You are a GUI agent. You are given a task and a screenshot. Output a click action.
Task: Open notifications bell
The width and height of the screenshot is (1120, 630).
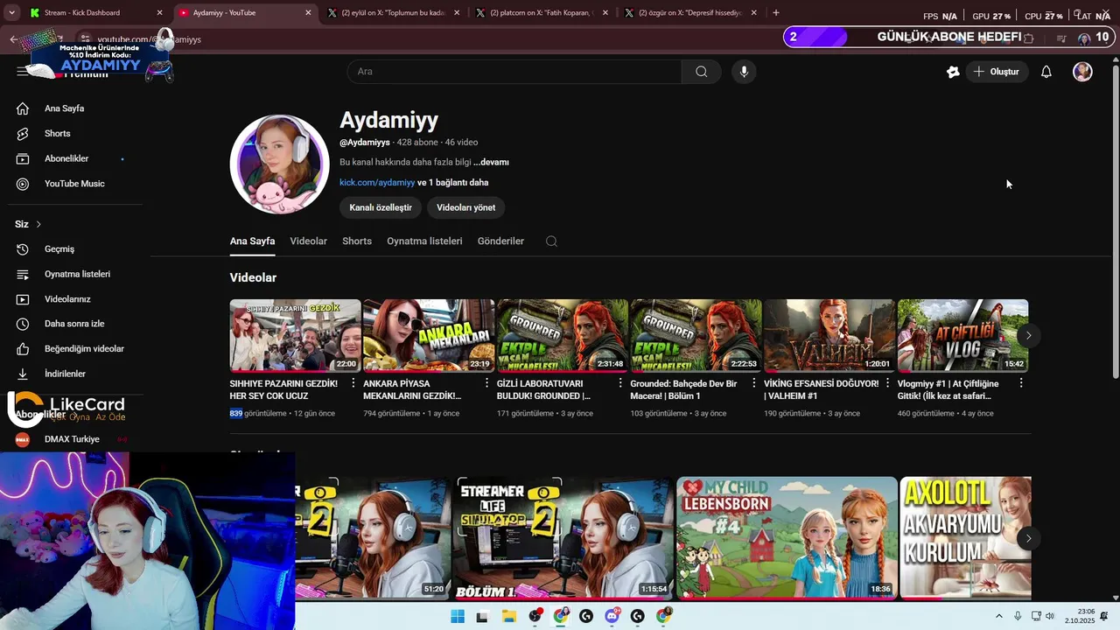1046,72
